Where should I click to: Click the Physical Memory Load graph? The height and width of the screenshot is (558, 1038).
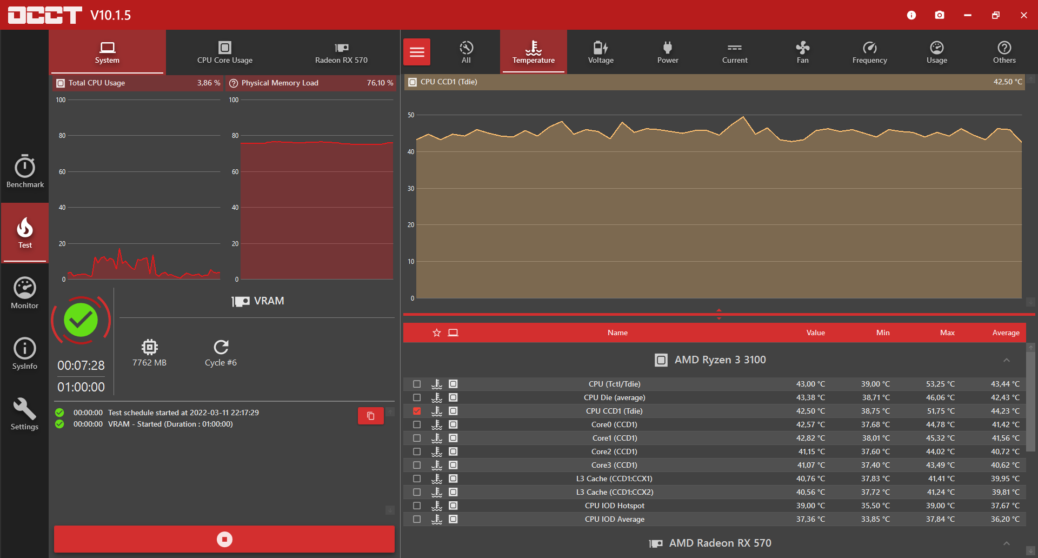tap(316, 189)
